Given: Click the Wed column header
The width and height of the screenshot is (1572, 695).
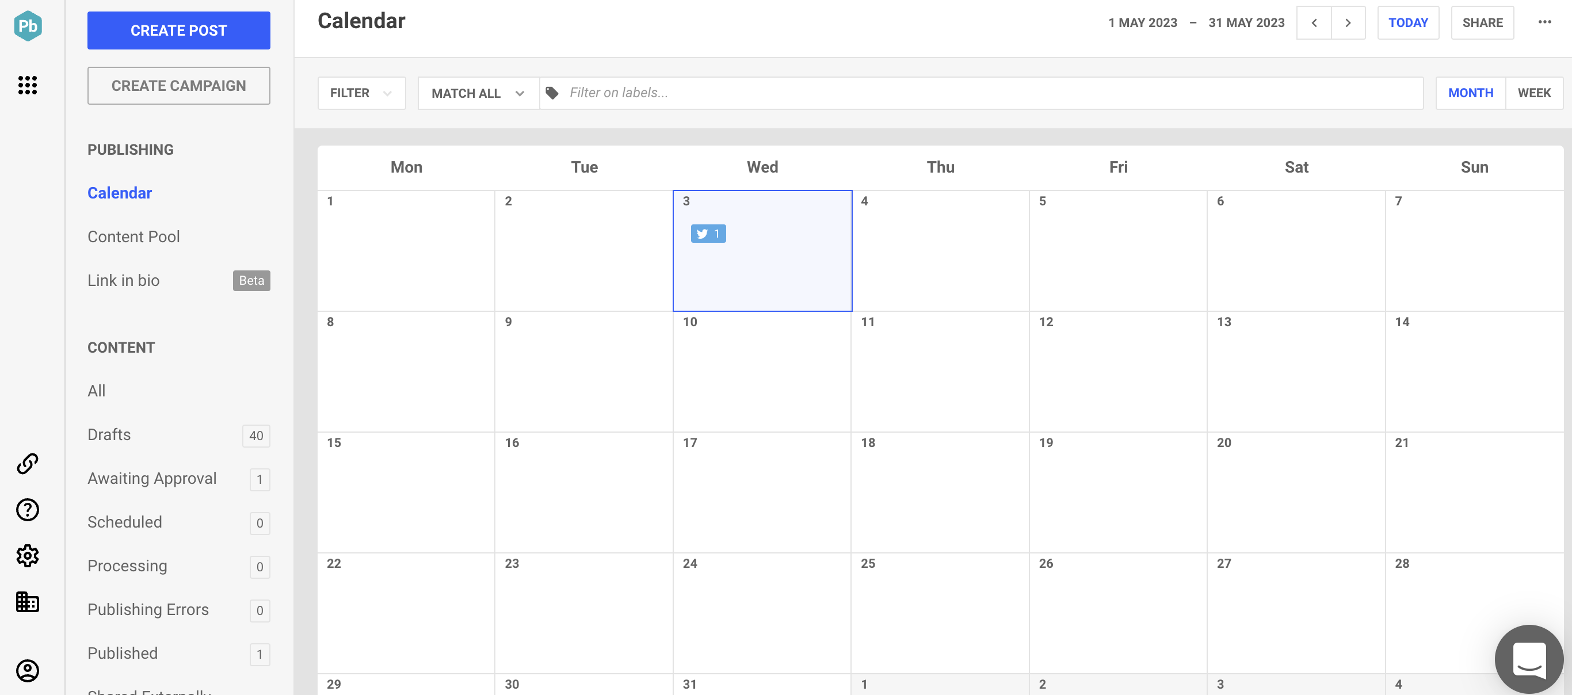Looking at the screenshot, I should click(x=762, y=167).
